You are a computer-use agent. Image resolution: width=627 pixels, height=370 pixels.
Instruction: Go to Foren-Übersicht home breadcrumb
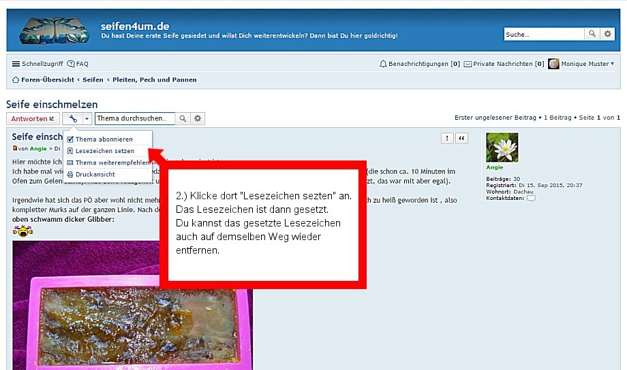point(43,80)
